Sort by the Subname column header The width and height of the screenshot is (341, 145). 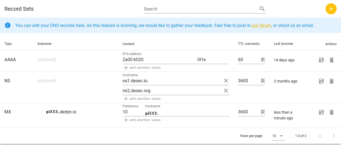[x=44, y=44]
